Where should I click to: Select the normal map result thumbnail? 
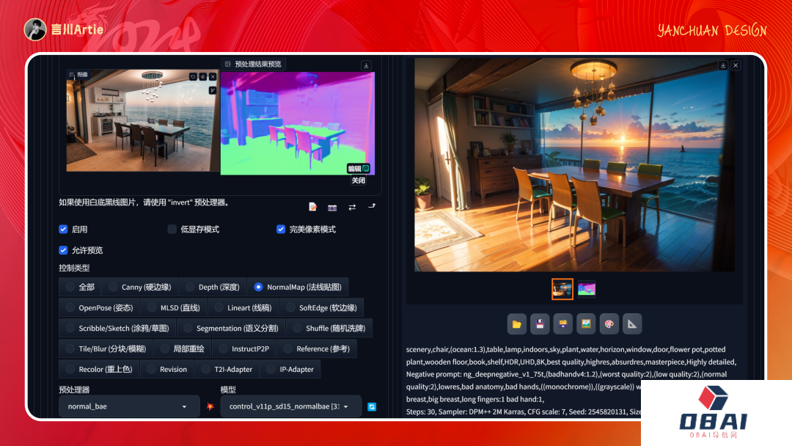point(587,289)
